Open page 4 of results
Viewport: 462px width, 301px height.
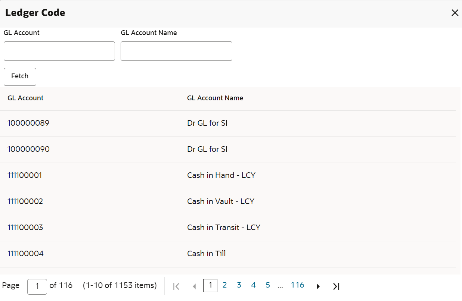pos(253,285)
